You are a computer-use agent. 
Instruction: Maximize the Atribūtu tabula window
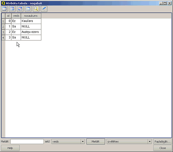point(165,3)
